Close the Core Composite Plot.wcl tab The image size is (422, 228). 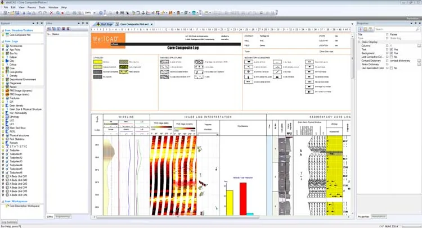pyautogui.click(x=151, y=24)
